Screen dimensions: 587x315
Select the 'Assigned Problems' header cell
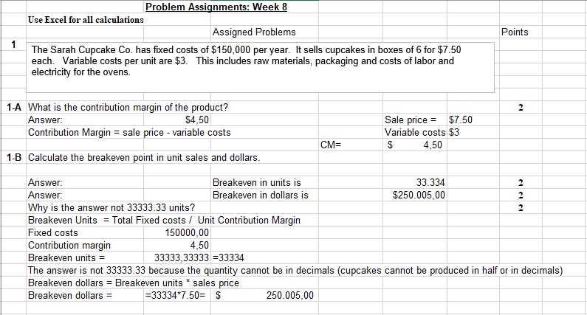click(x=253, y=32)
